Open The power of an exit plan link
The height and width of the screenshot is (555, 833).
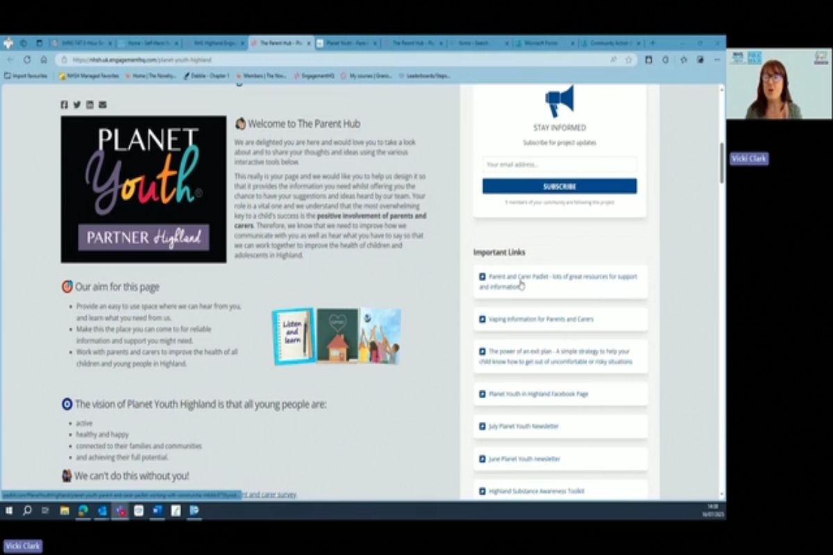pyautogui.click(x=560, y=357)
